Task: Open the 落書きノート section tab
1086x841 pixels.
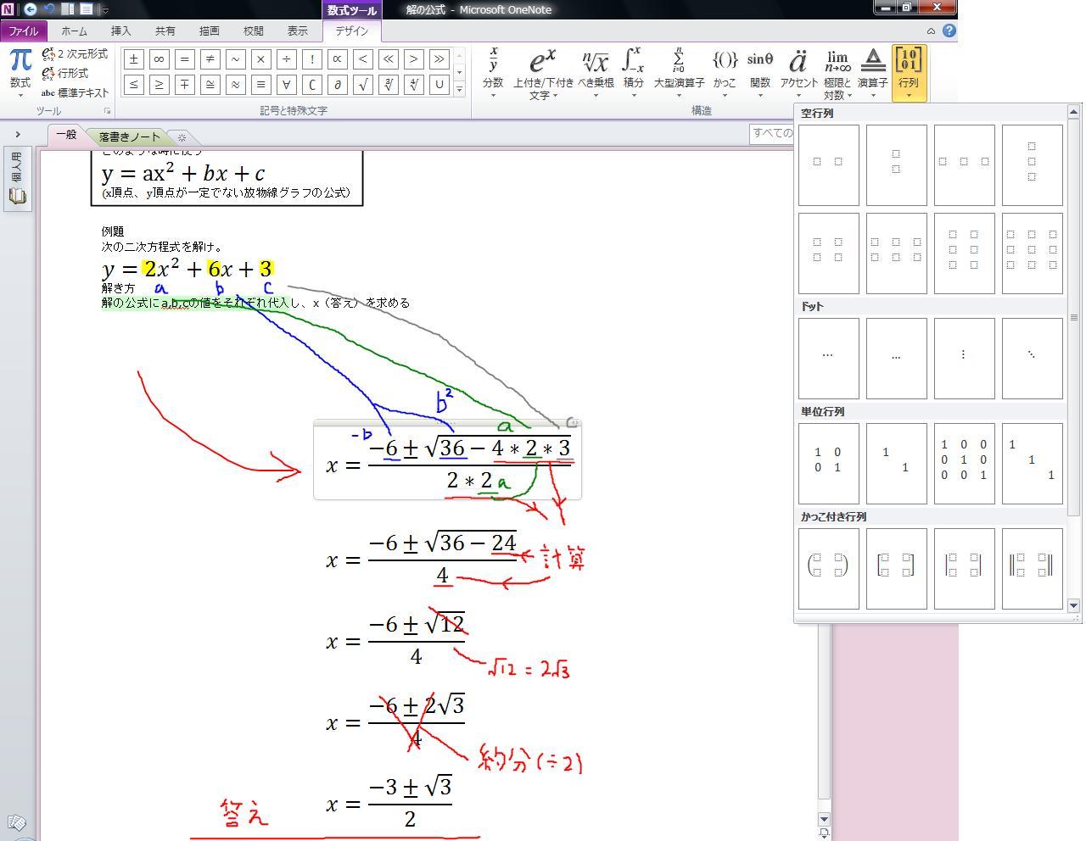Action: pos(129,136)
